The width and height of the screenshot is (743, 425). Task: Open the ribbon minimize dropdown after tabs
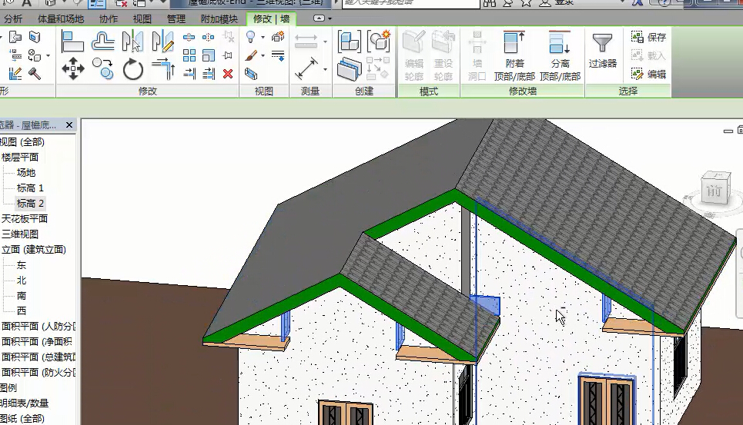(x=330, y=18)
